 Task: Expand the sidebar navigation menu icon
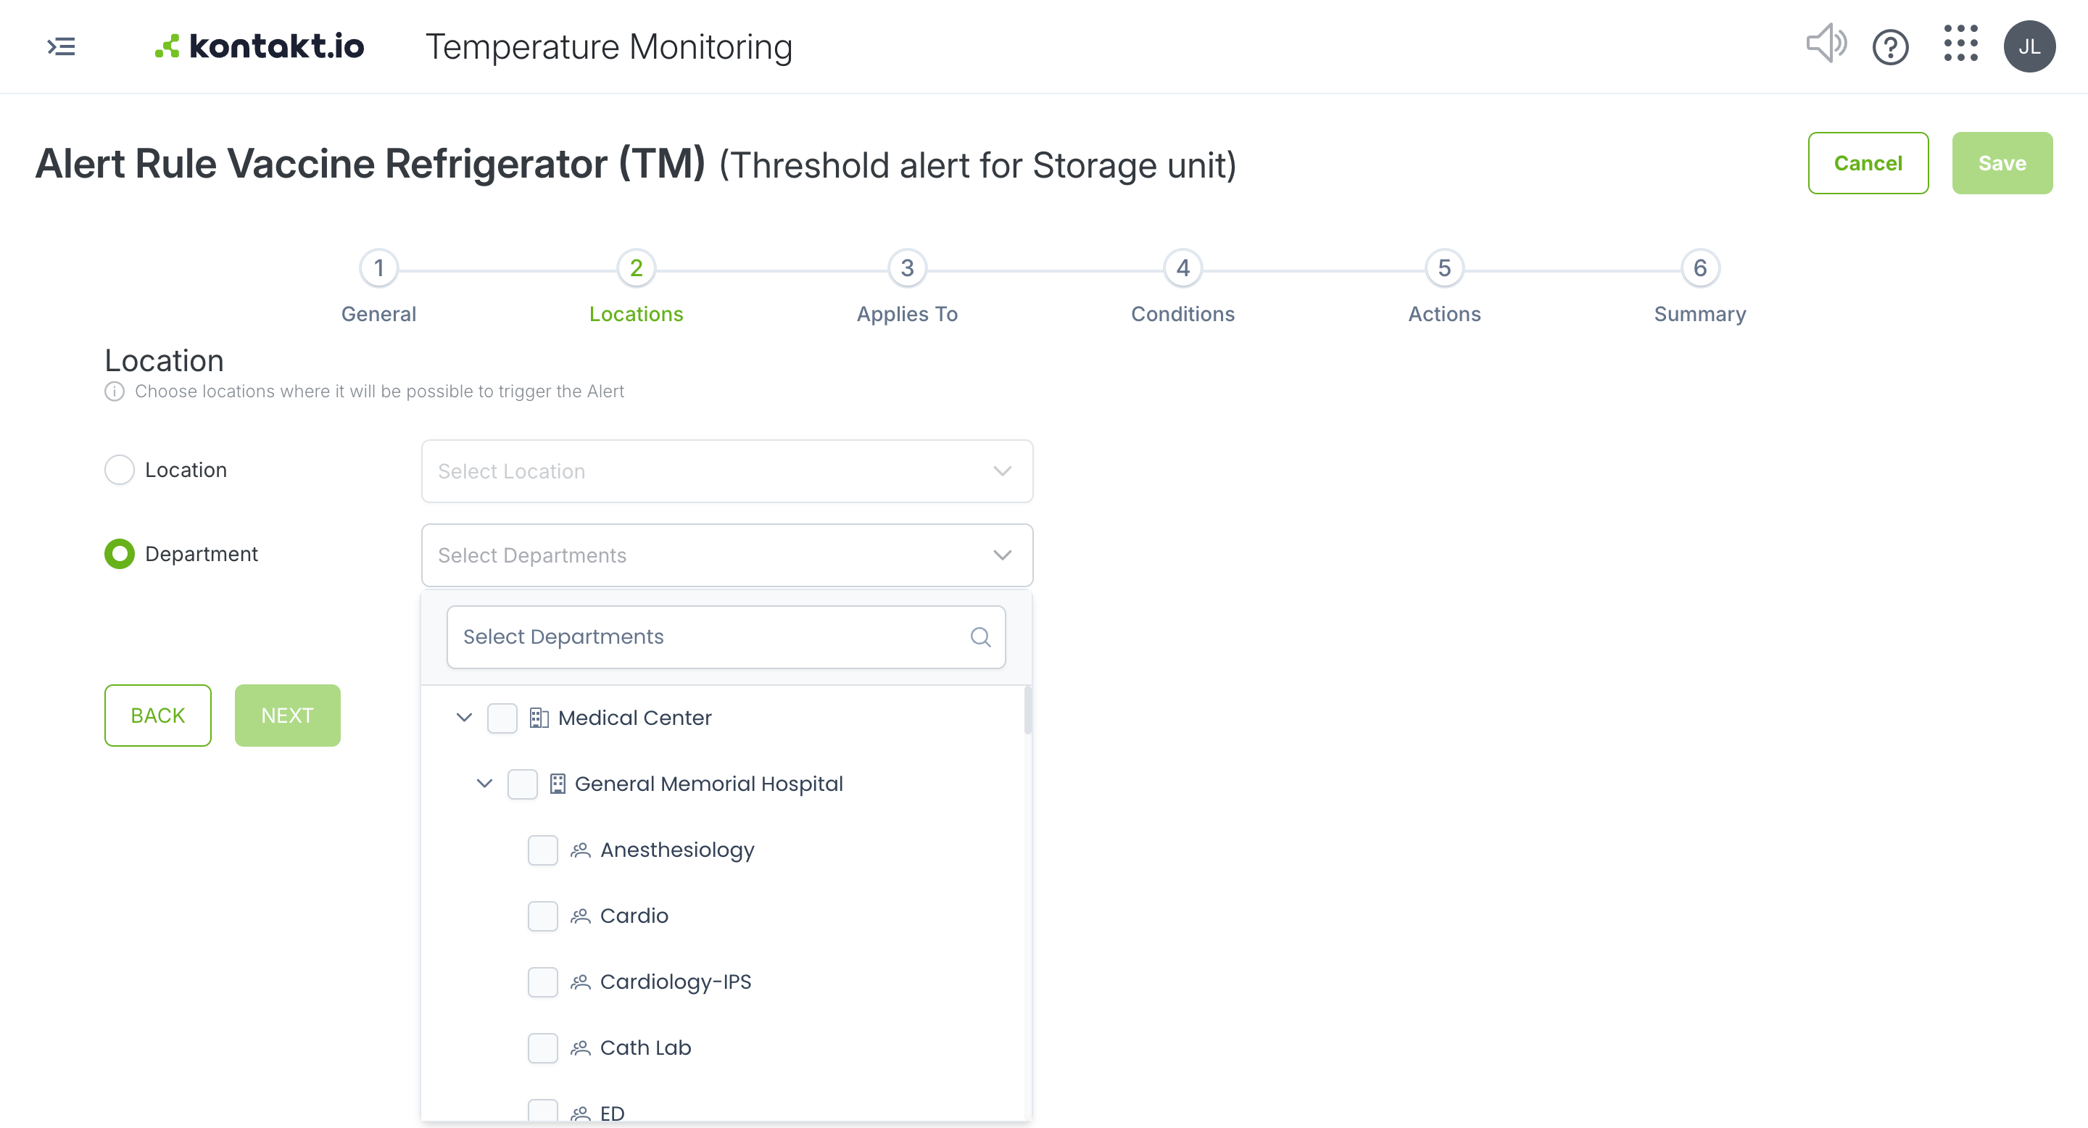pos(61,47)
